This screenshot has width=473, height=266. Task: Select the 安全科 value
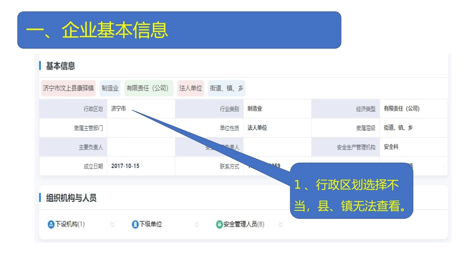coord(391,147)
